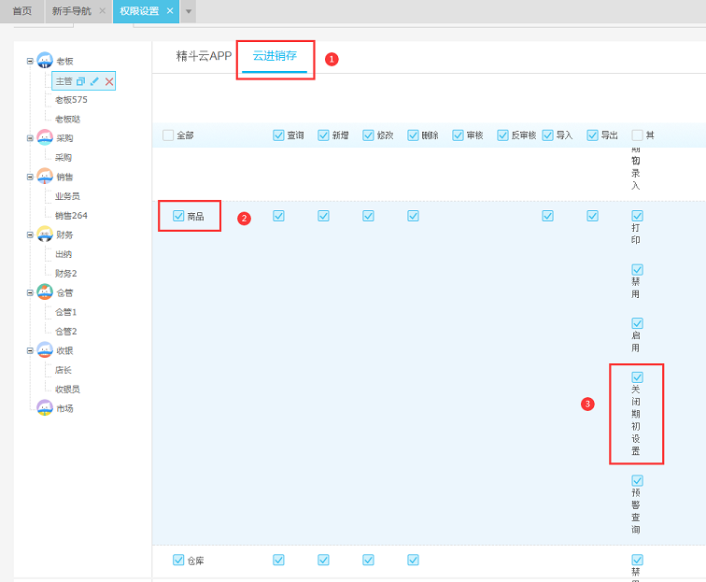Select 主管 in the role tree
This screenshot has width=706, height=582.
pos(64,81)
